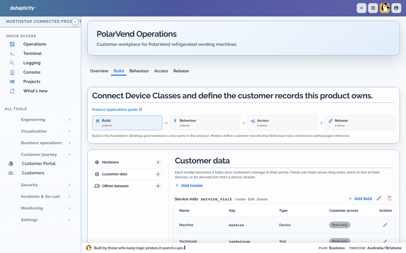Open Hardware section in side list
This screenshot has height=253, width=406.
click(128, 162)
